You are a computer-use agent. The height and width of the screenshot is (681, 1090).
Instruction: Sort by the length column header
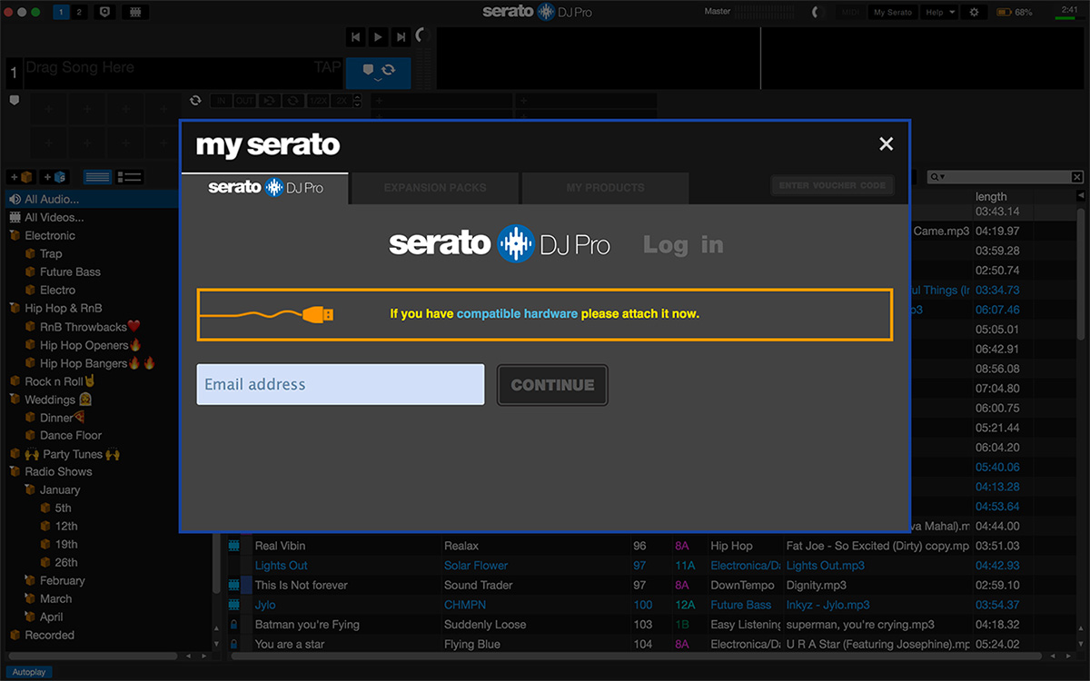pyautogui.click(x=992, y=196)
